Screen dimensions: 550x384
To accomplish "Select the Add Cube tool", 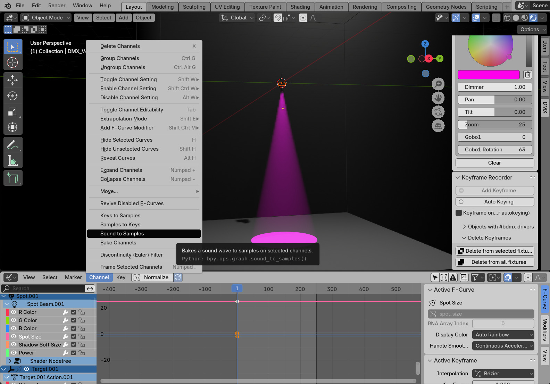I will coord(13,178).
